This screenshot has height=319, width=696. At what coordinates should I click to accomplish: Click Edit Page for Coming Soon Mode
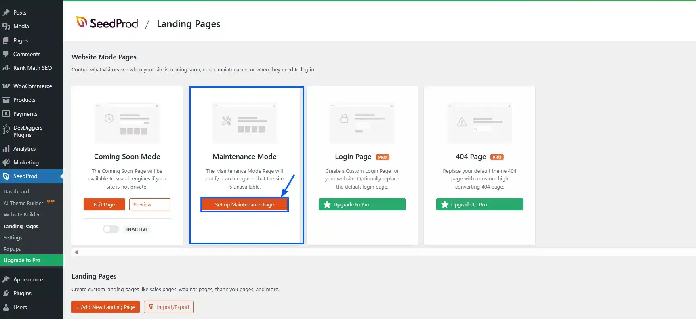coord(104,204)
